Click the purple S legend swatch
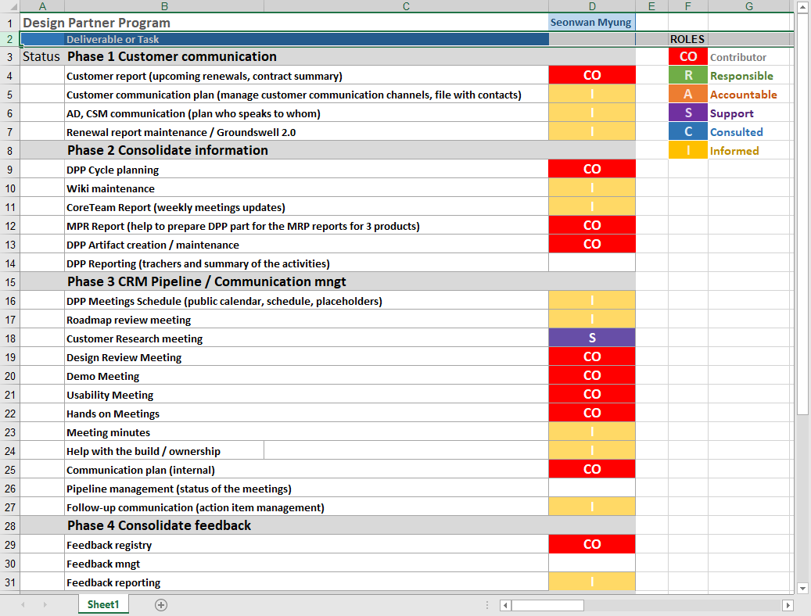 688,113
